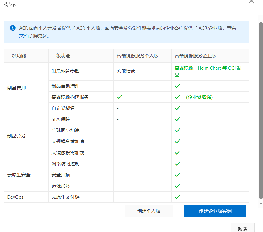The width and height of the screenshot is (263, 232).
Task: Click the enterprise checkmark for 制品自动清理
Action: [x=177, y=86]
